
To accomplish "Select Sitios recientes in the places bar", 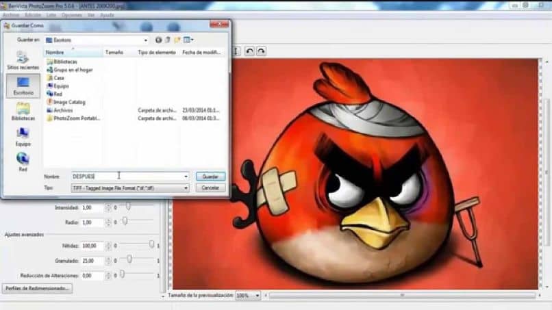I will pos(23,60).
